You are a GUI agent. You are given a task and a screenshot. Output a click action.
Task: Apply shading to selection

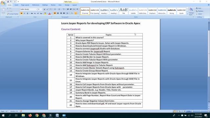click(x=72, y=13)
